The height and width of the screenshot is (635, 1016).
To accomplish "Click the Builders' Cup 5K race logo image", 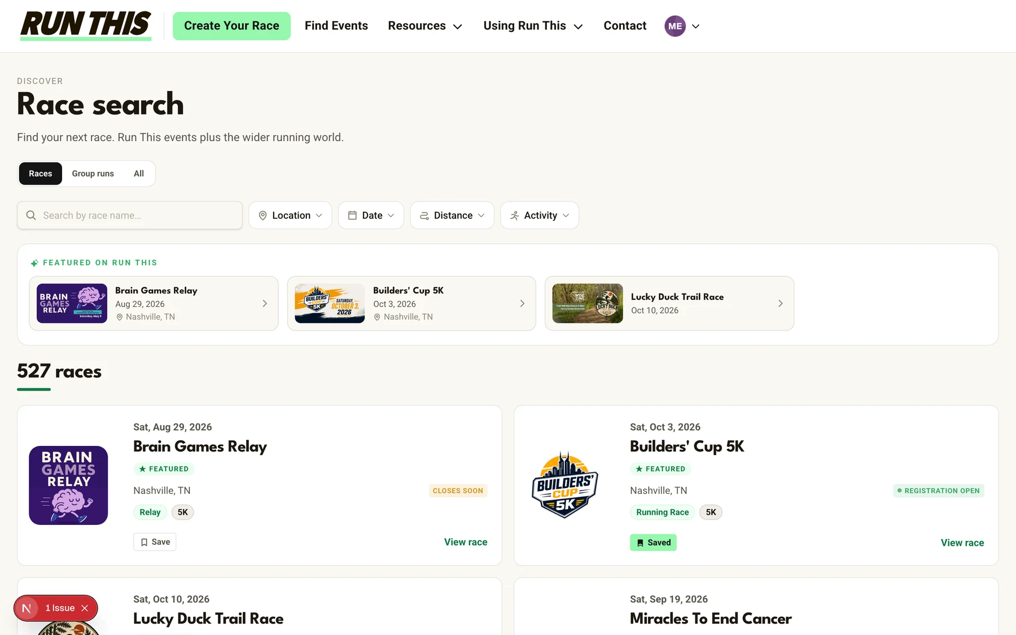I will click(565, 485).
